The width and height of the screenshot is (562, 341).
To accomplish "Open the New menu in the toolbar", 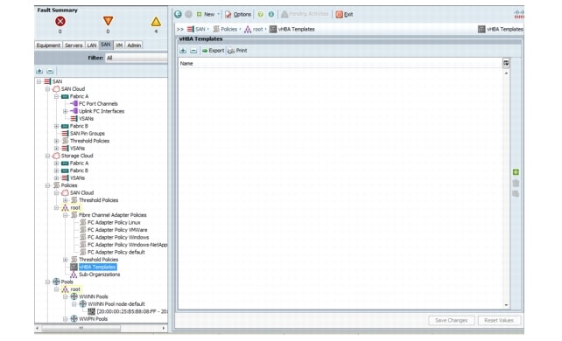I will click(207, 14).
